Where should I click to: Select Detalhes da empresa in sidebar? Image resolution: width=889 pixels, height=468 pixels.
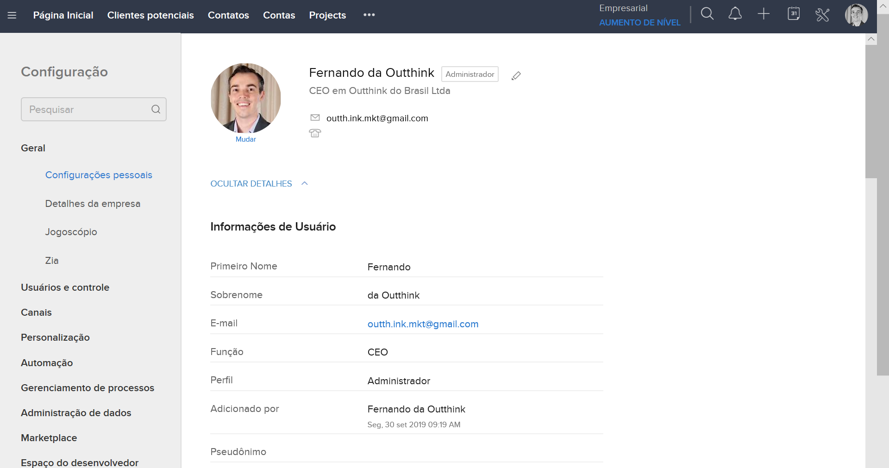(x=93, y=204)
